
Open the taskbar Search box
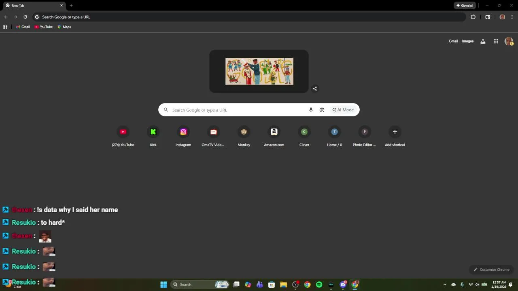pyautogui.click(x=200, y=285)
